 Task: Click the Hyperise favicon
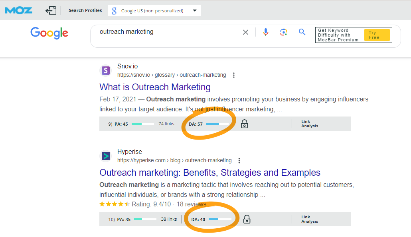(x=105, y=156)
